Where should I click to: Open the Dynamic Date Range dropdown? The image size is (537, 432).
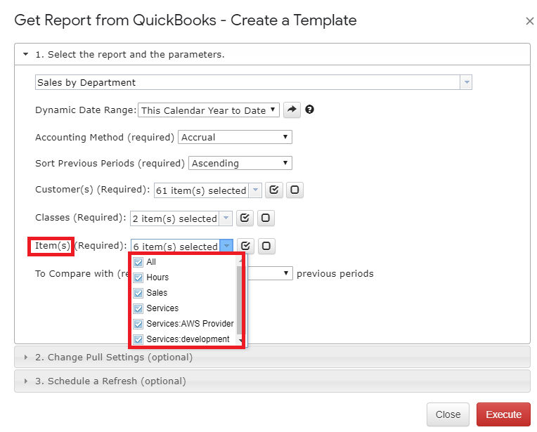pyautogui.click(x=209, y=110)
